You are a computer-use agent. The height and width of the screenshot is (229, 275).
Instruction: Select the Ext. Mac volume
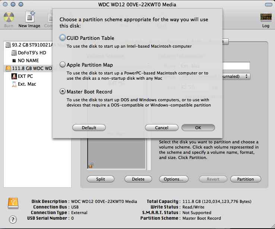pos(24,84)
